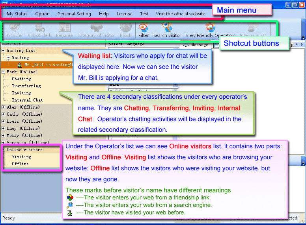Viewport: 306px width, 225px height.
Task: Click Visit the official website menu
Action: point(181,14)
